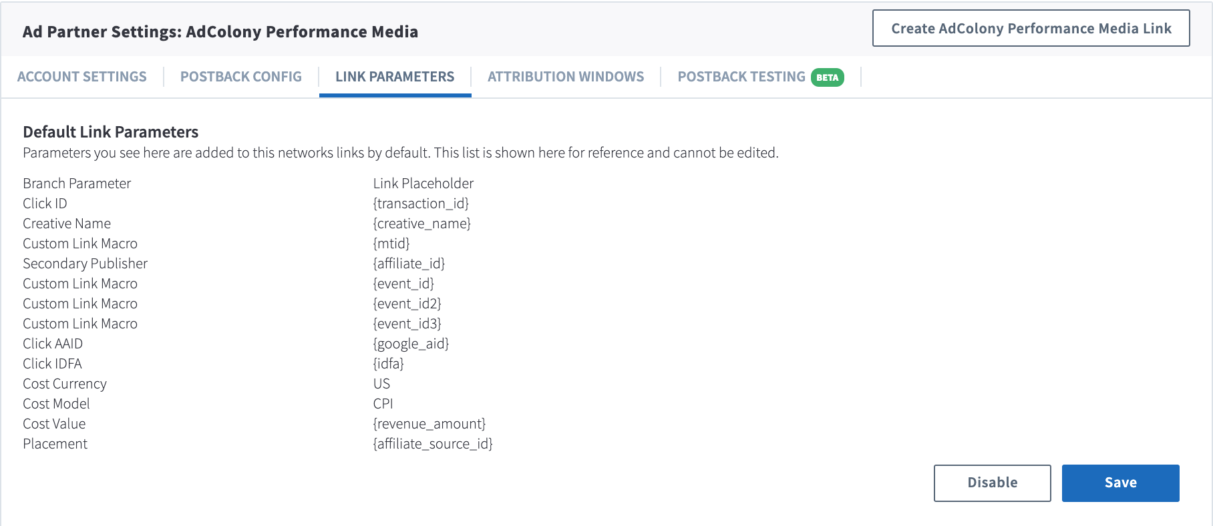Screen dimensions: 1213x526
Task: Switch to the Postback Config tab
Action: click(241, 77)
